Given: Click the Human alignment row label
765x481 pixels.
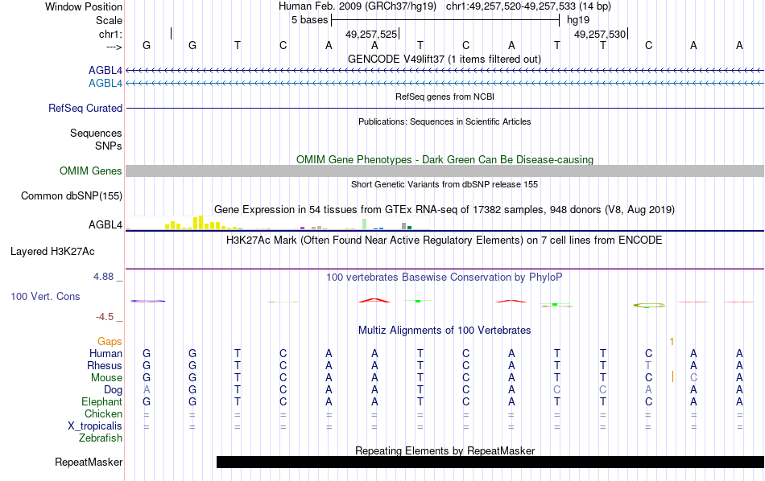Looking at the screenshot, I should (x=105, y=353).
